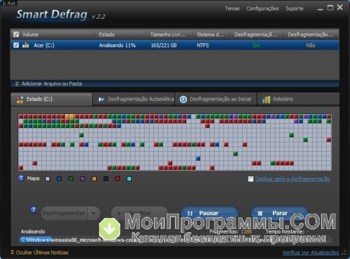
Task: Click the Desfragmentação Automática arrows icon
Action: [x=101, y=99]
